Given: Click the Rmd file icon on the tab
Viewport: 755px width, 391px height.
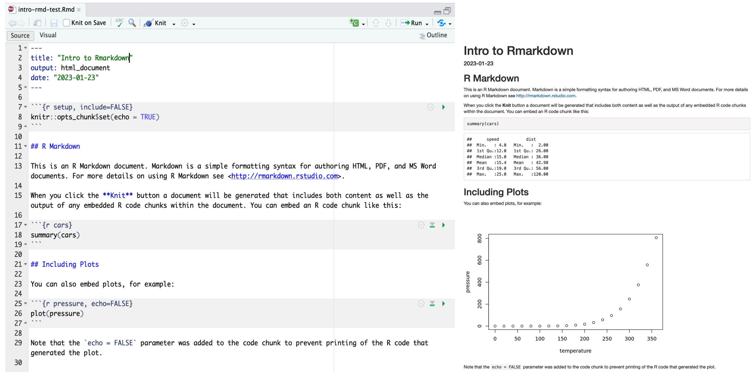Looking at the screenshot, I should 12,9.
